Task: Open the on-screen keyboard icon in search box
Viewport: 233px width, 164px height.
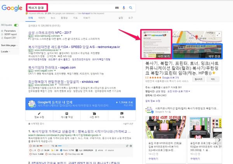Action: point(117,8)
